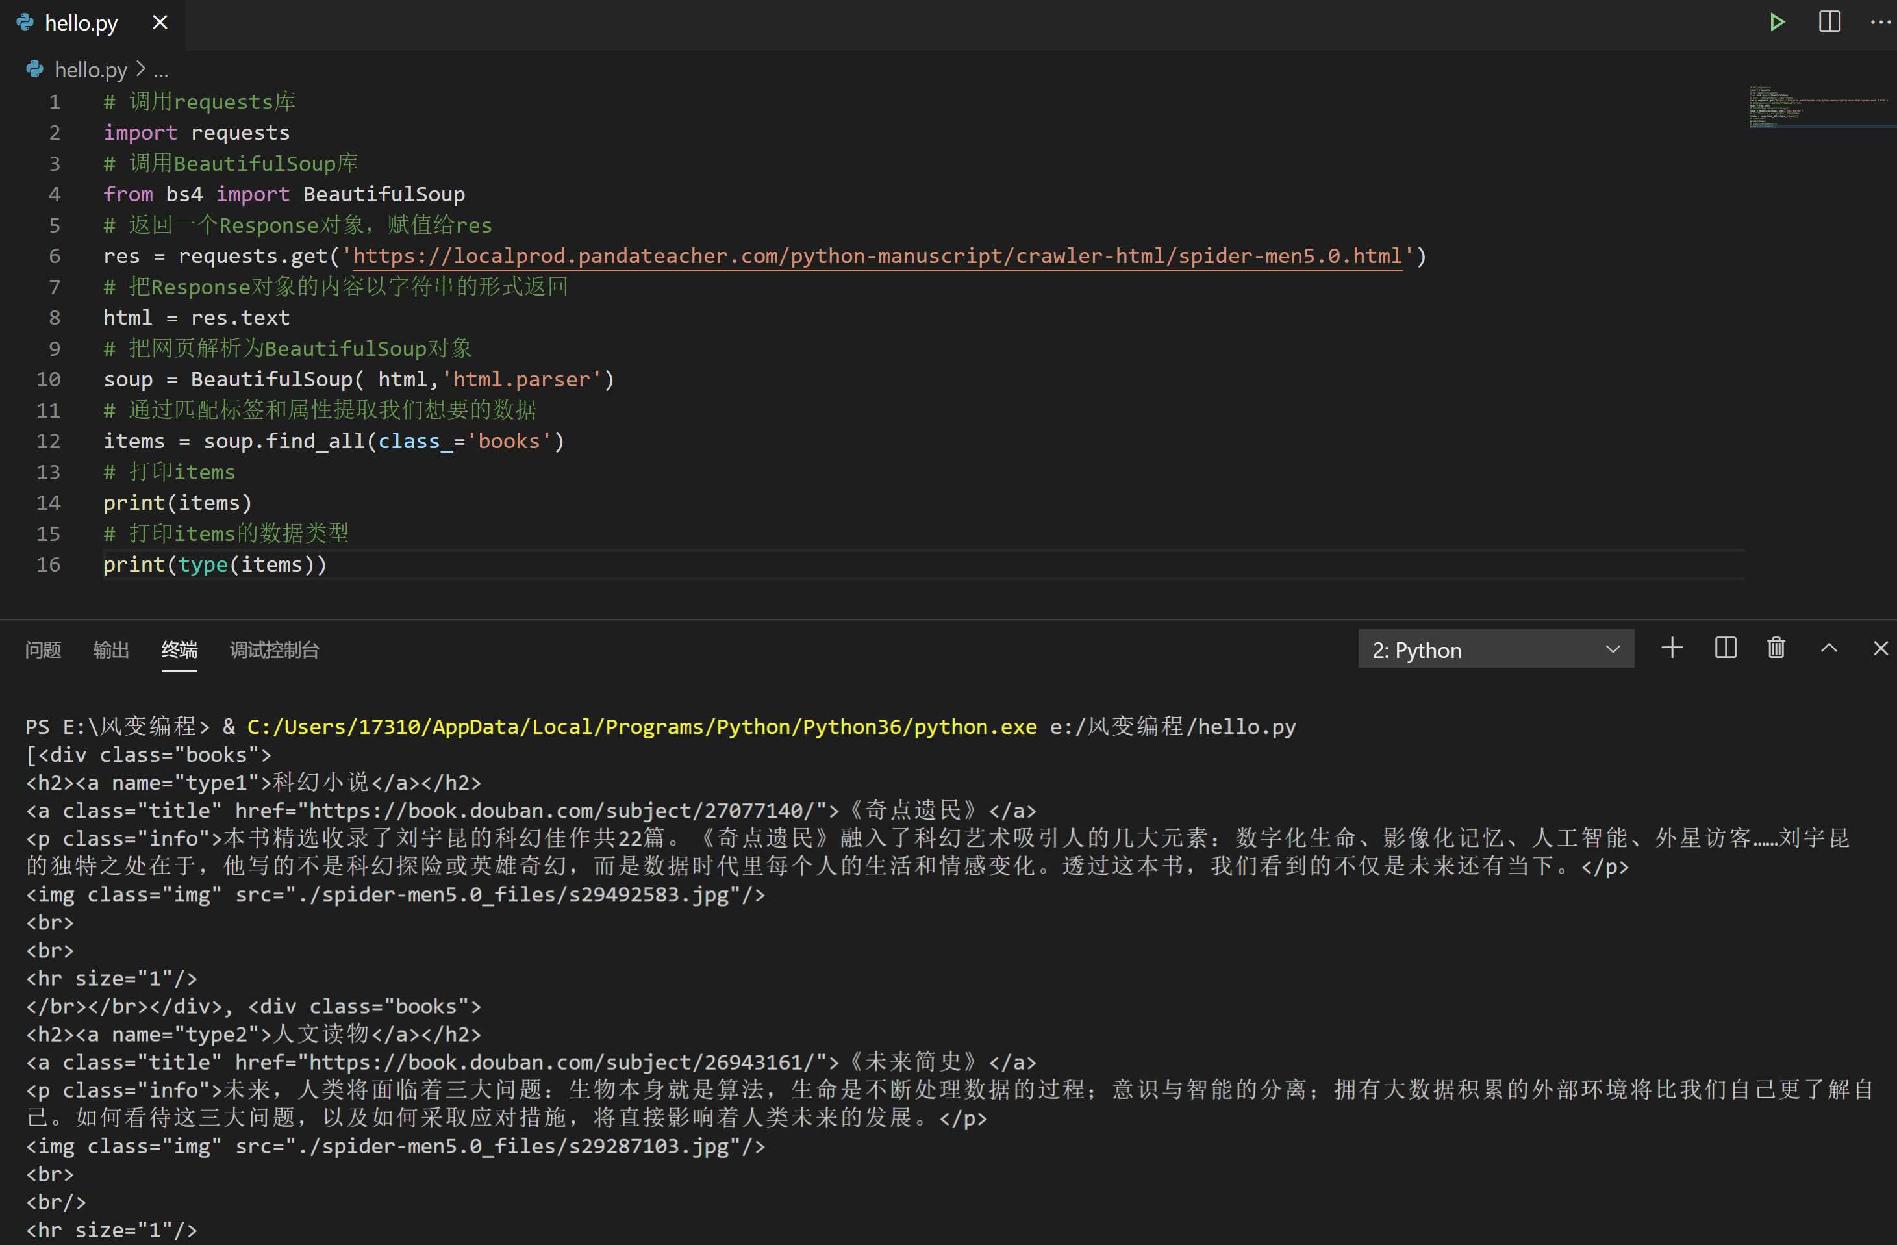
Task: Switch to the 问题 panel tab
Action: click(43, 649)
